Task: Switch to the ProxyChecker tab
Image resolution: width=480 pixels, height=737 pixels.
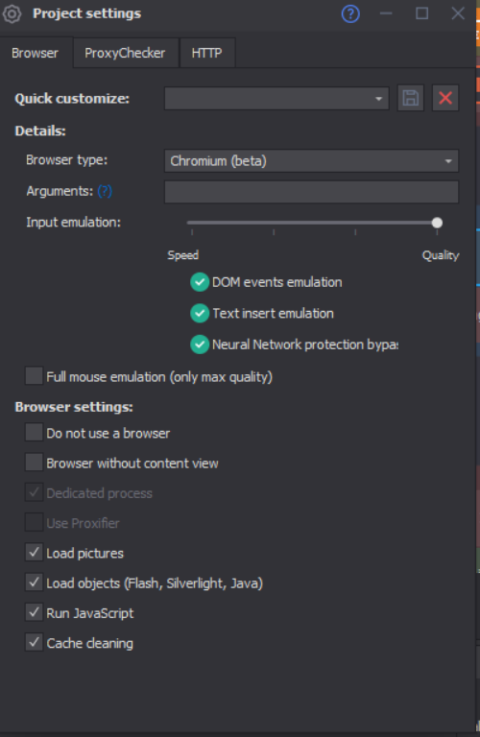Action: pos(125,53)
